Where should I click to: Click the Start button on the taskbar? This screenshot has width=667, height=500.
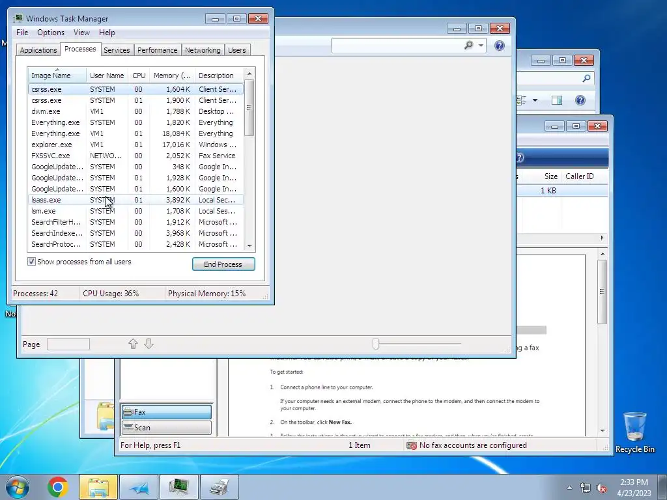tap(18, 487)
